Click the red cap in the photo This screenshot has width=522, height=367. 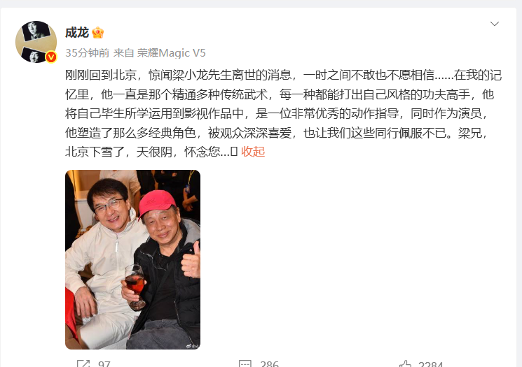tap(157, 203)
